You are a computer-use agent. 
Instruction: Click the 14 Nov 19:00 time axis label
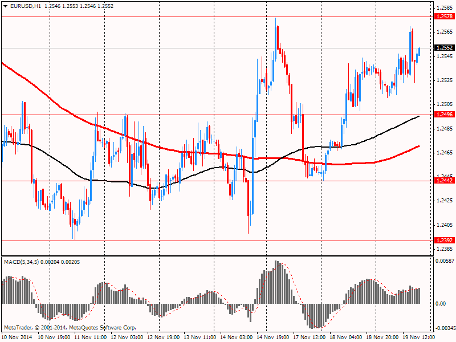273,337
